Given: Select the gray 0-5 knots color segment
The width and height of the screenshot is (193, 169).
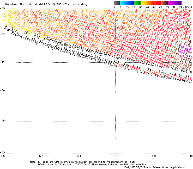Looking at the screenshot, I should click(x=117, y=3).
